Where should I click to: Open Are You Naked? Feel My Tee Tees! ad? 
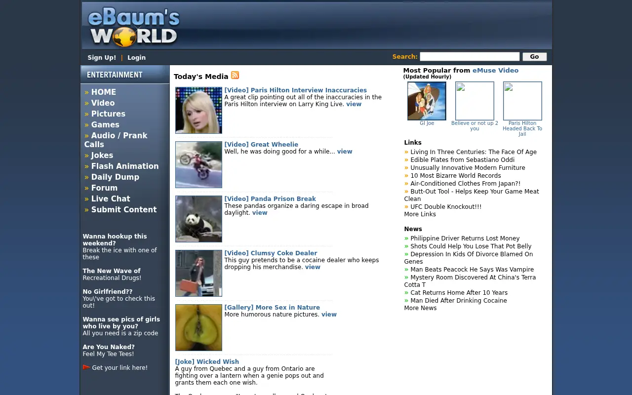pyautogui.click(x=109, y=351)
